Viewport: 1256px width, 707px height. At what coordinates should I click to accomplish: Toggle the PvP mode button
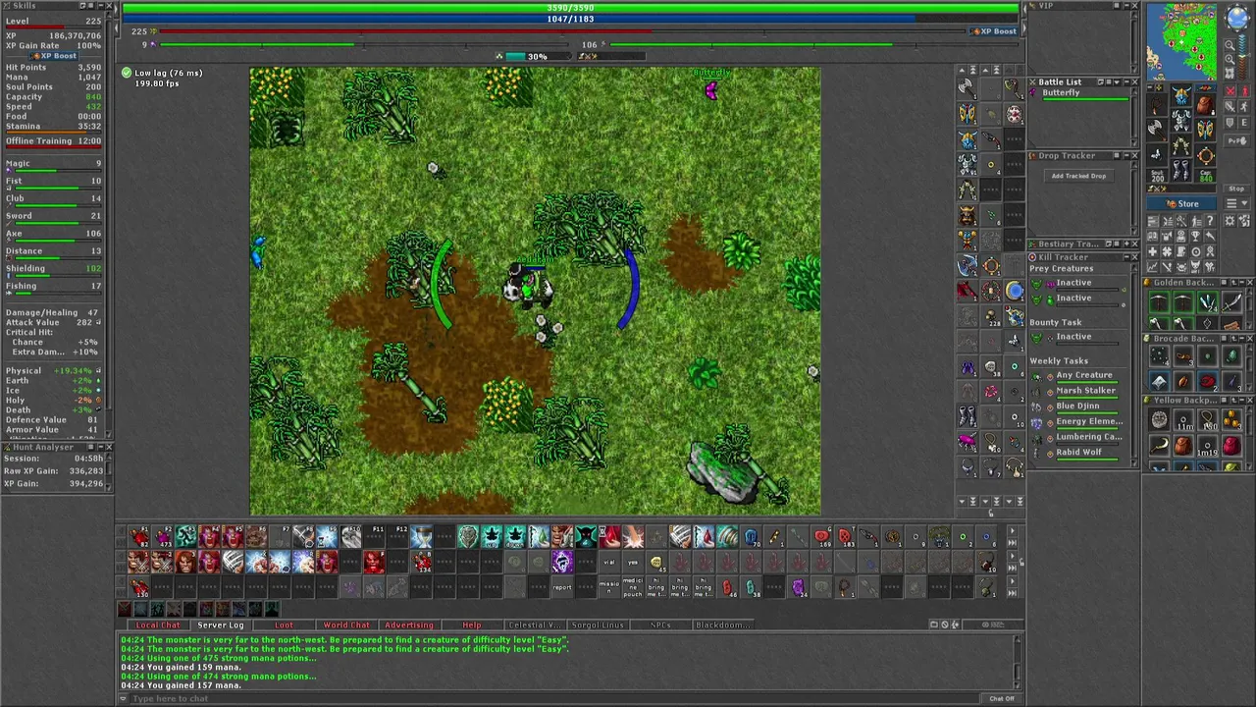[1237, 140]
